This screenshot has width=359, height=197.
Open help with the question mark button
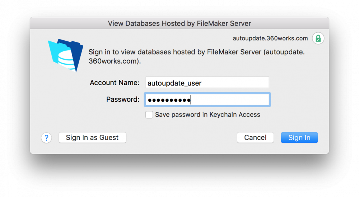46,138
